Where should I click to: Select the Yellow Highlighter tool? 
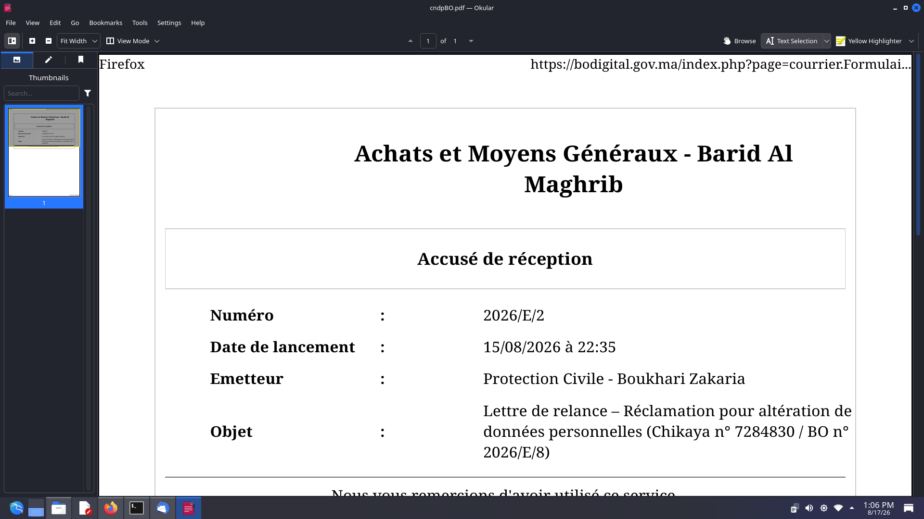869,41
